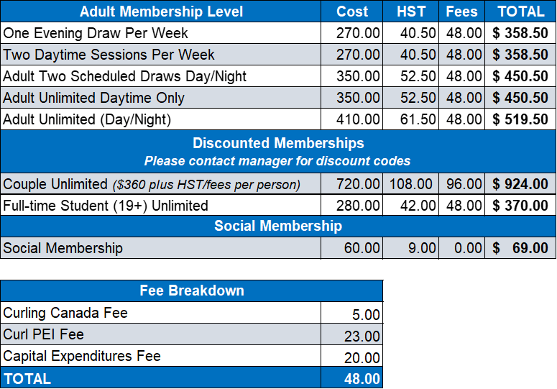Click the Discounted Memberships section heading

pyautogui.click(x=278, y=143)
